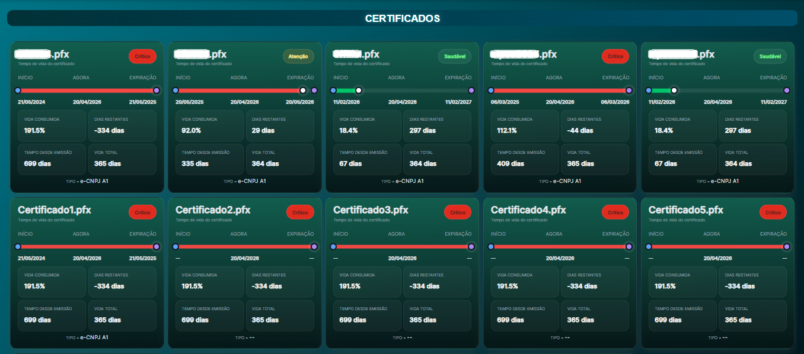Click the Dias Restantes tile of Certificado3.pfx
804x354 pixels.
pos(438,281)
